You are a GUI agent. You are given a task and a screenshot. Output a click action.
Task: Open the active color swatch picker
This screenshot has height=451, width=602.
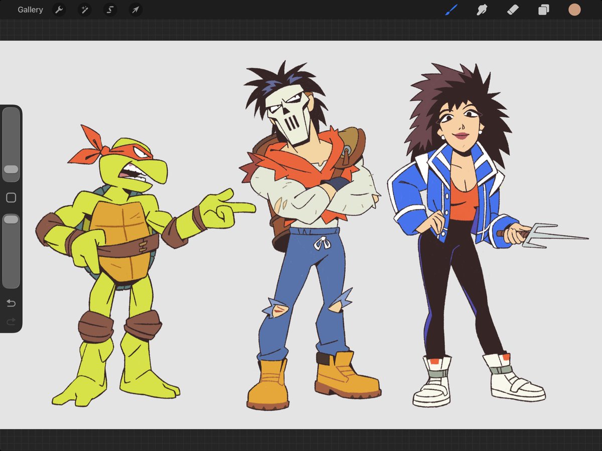point(574,10)
